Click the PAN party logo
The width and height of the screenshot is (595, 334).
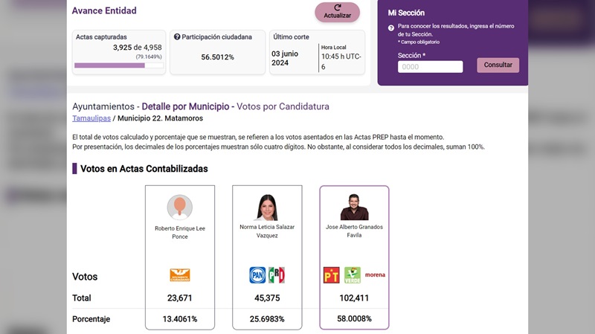[x=257, y=275]
